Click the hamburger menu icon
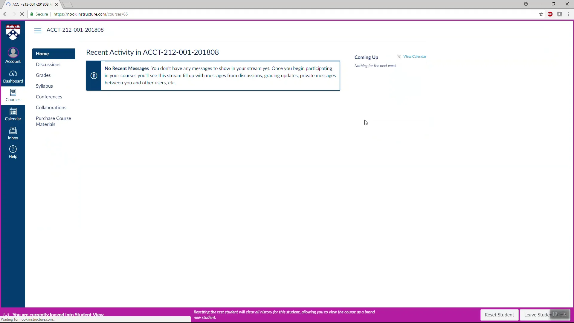This screenshot has height=323, width=574. tap(38, 30)
